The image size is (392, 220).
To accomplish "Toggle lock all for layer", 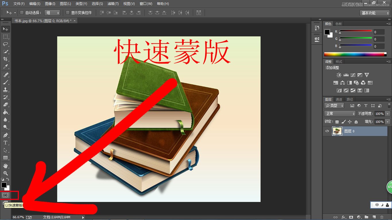I will point(356,122).
